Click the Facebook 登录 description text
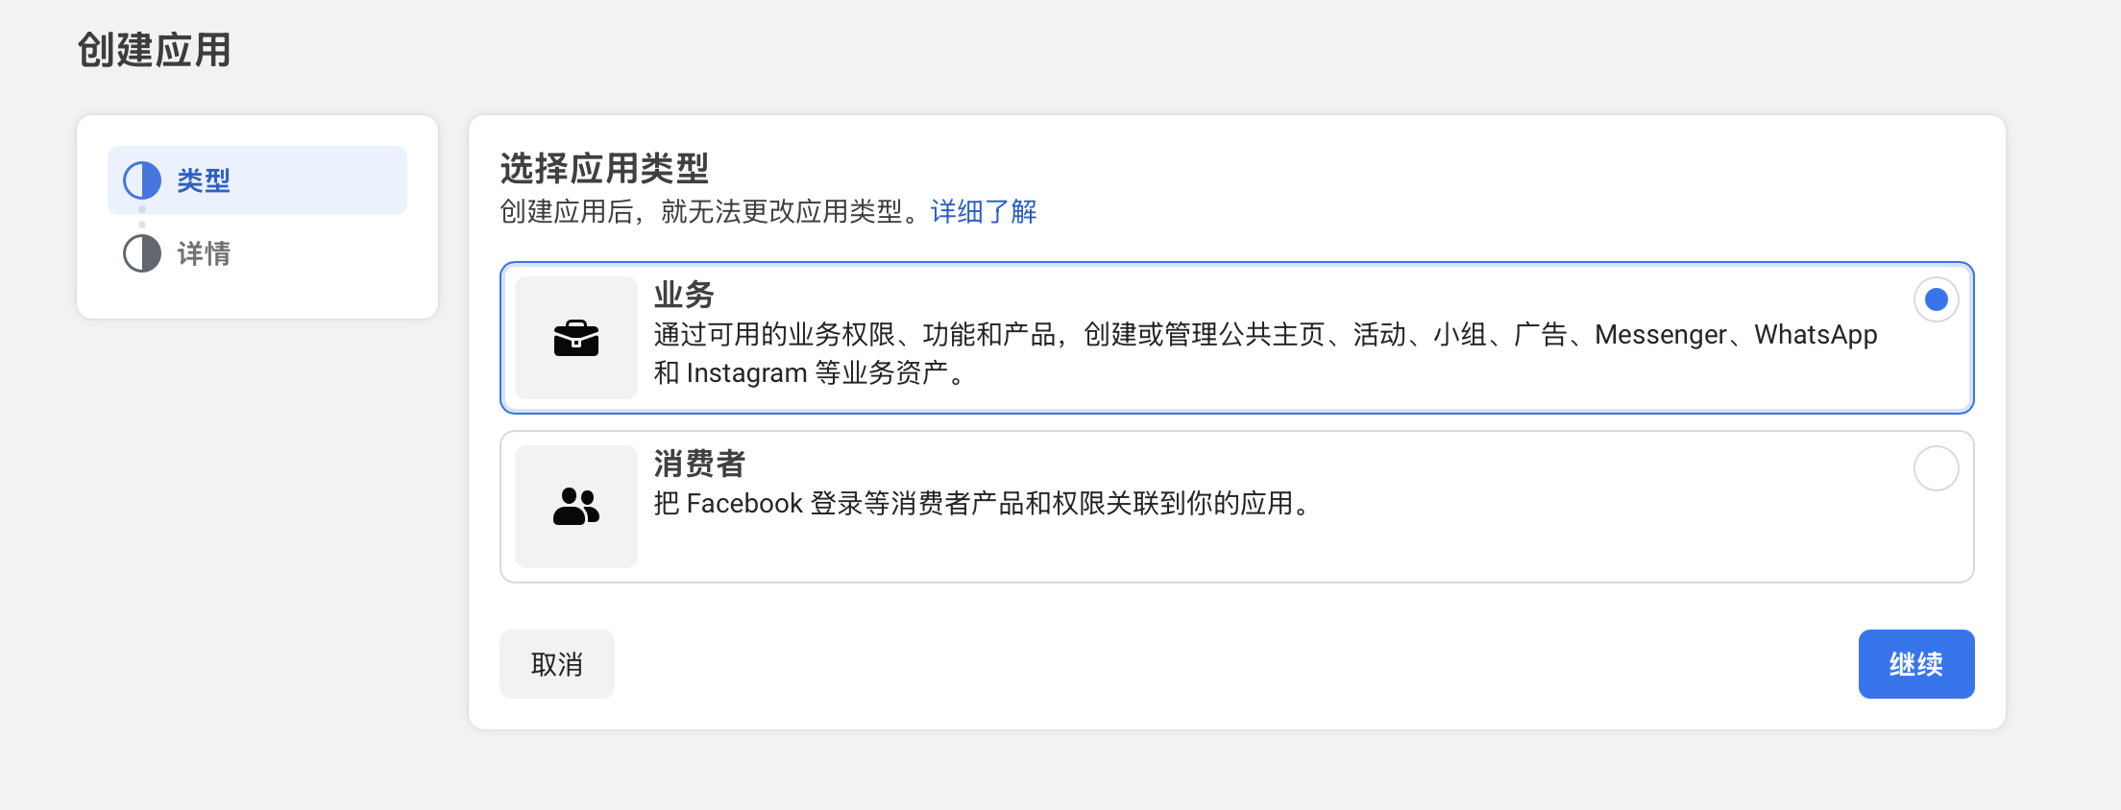Viewport: 2121px width, 810px height. pos(982,503)
